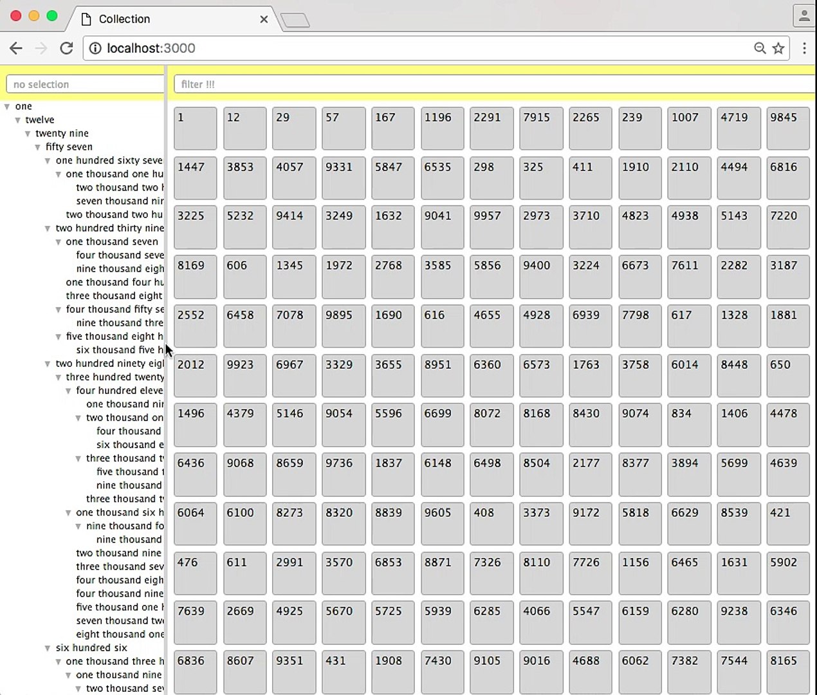Click the browser forward arrow

pos(41,48)
